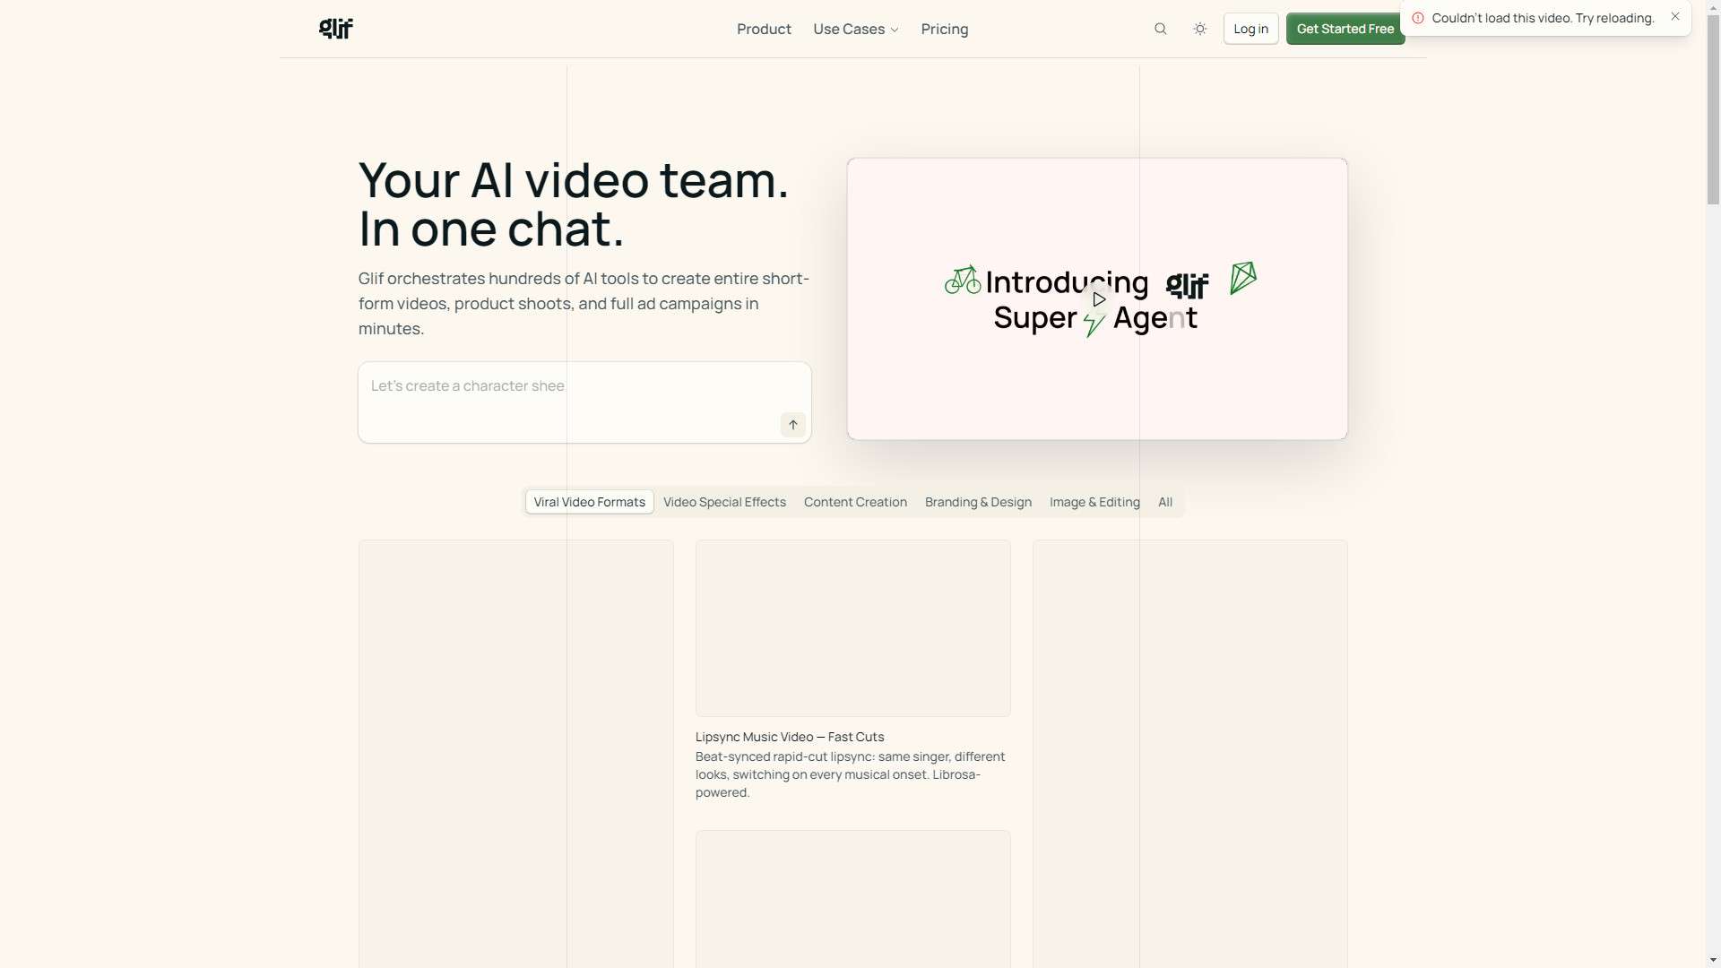Open the search icon in the header
The height and width of the screenshot is (968, 1721).
click(x=1161, y=29)
